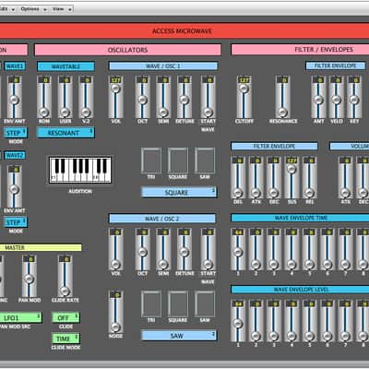Click Wave Envelope Level slider 7

point(345,321)
